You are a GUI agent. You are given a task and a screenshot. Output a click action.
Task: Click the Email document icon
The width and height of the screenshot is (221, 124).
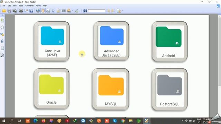pyautogui.click(x=26, y=11)
